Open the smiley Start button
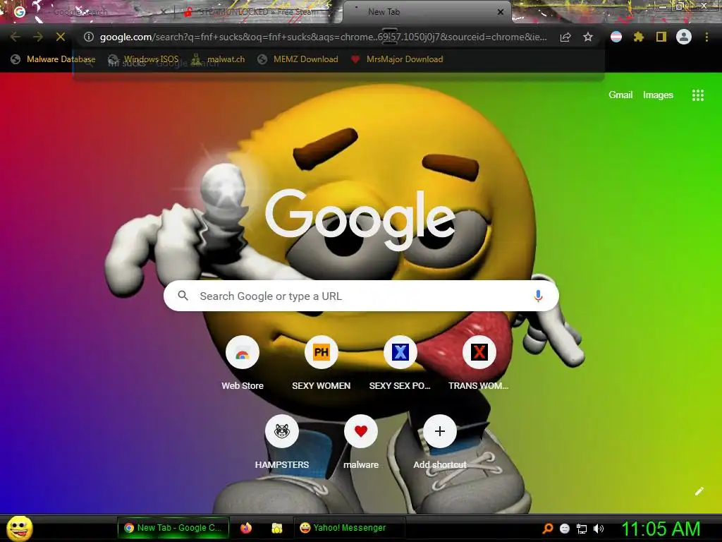Screen dimensions: 722x542 pyautogui.click(x=20, y=529)
